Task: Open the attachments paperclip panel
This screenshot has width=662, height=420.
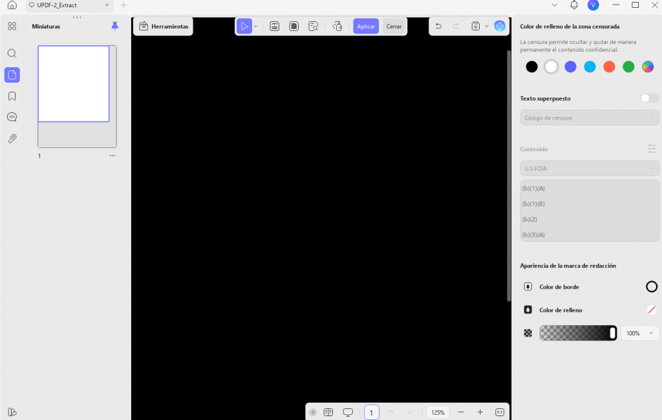Action: tap(12, 138)
